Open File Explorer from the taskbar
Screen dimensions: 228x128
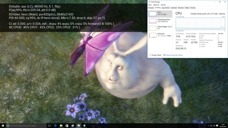click(x=61, y=126)
